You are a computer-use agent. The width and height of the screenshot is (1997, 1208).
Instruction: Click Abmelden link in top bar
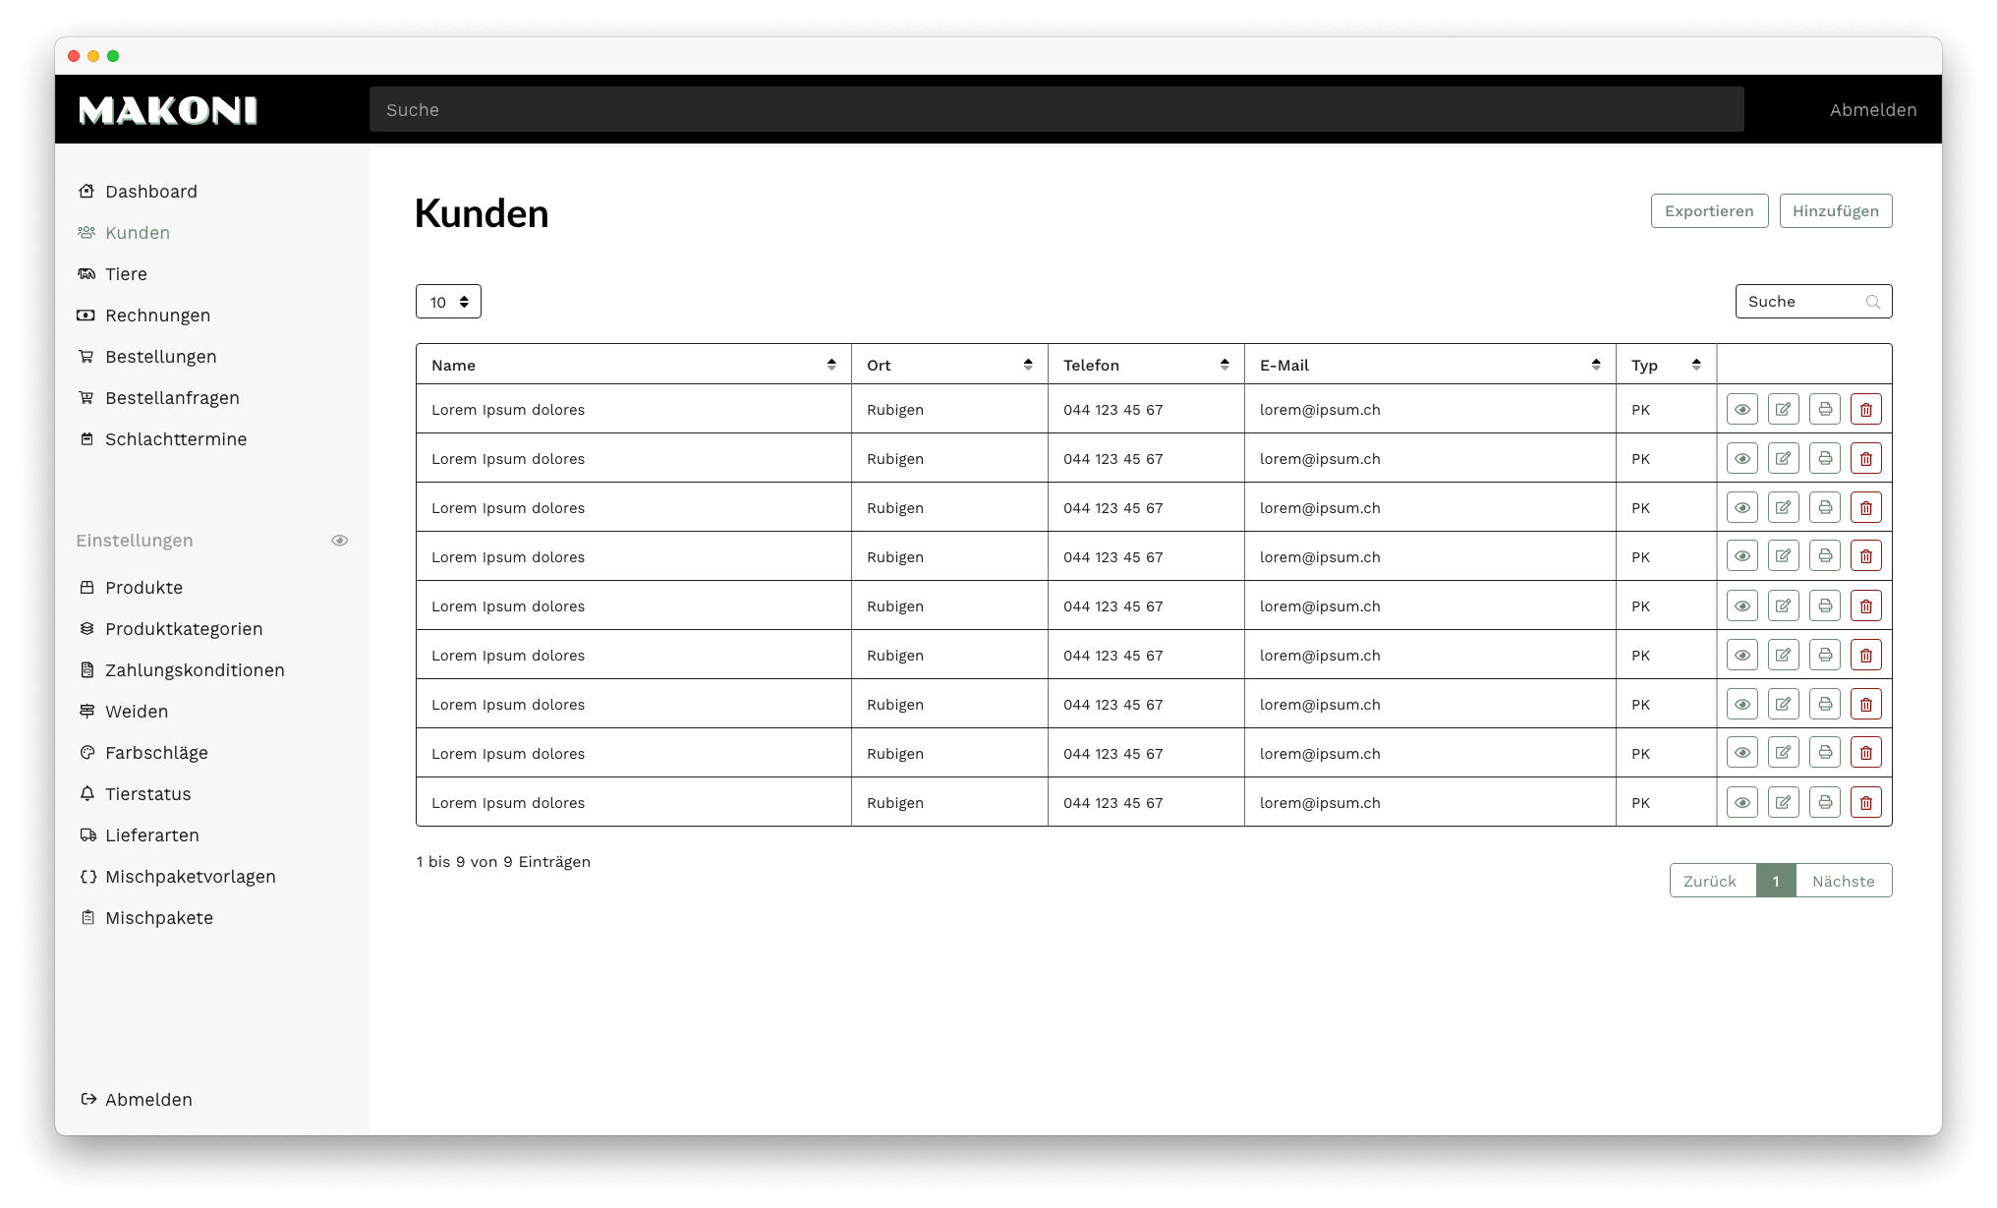point(1872,110)
